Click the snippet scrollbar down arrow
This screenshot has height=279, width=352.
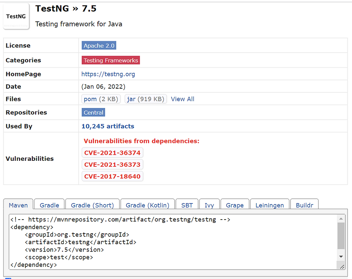pyautogui.click(x=341, y=256)
